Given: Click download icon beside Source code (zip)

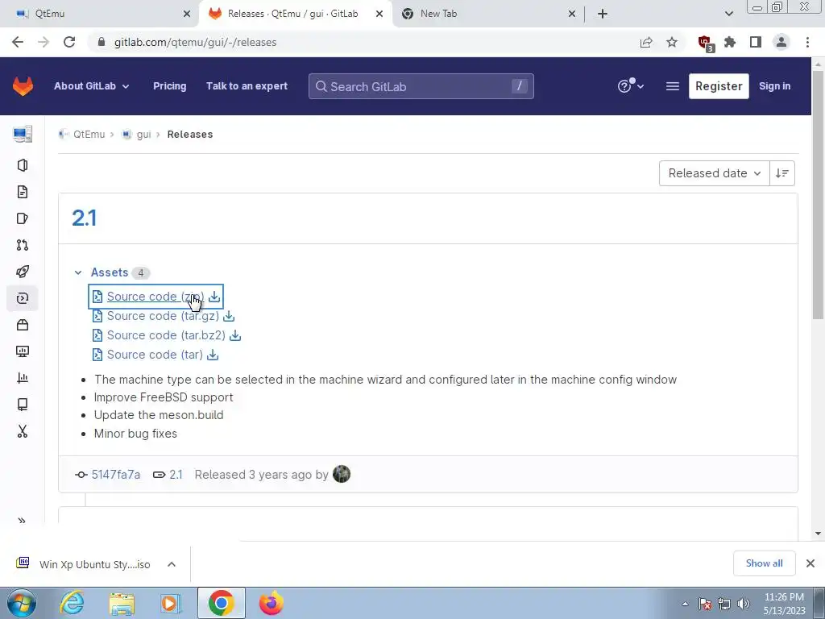Looking at the screenshot, I should (x=214, y=297).
